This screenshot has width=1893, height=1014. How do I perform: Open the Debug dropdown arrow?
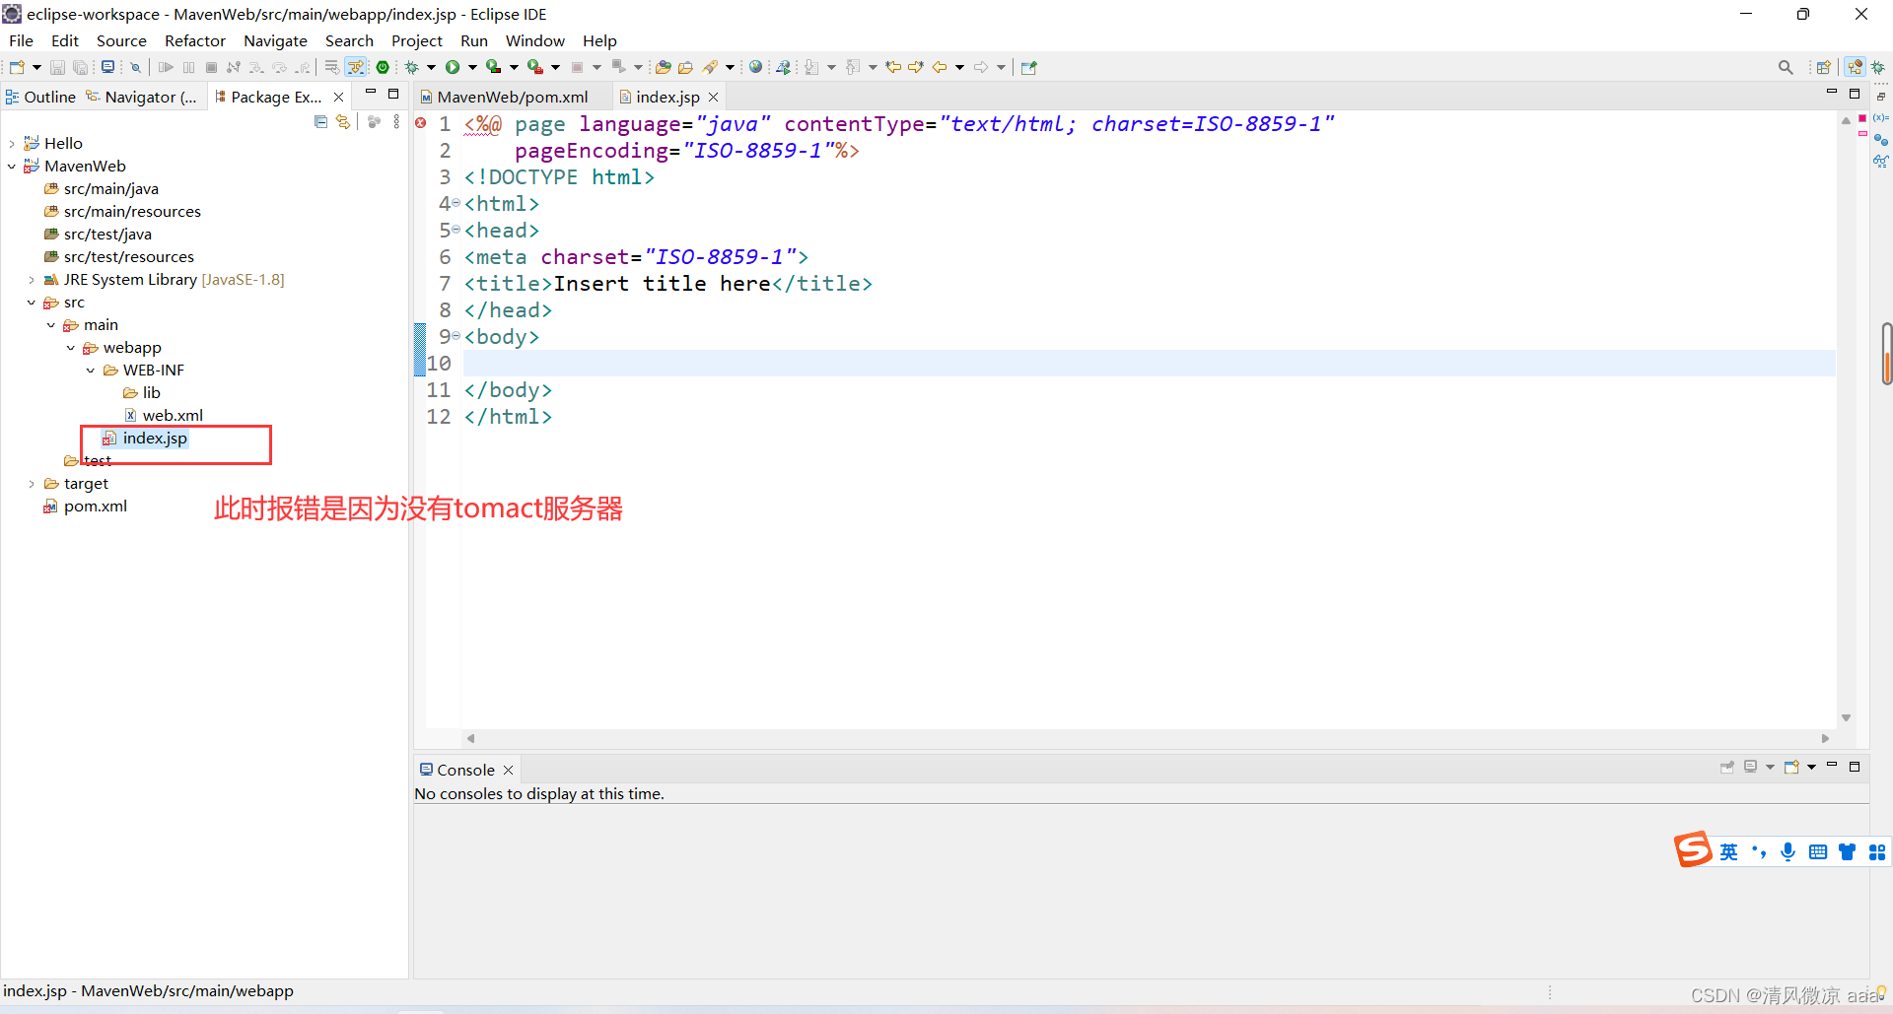(x=431, y=67)
